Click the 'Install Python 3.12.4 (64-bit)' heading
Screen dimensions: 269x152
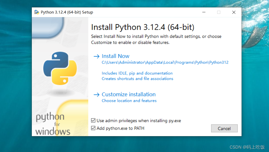[x=143, y=27]
